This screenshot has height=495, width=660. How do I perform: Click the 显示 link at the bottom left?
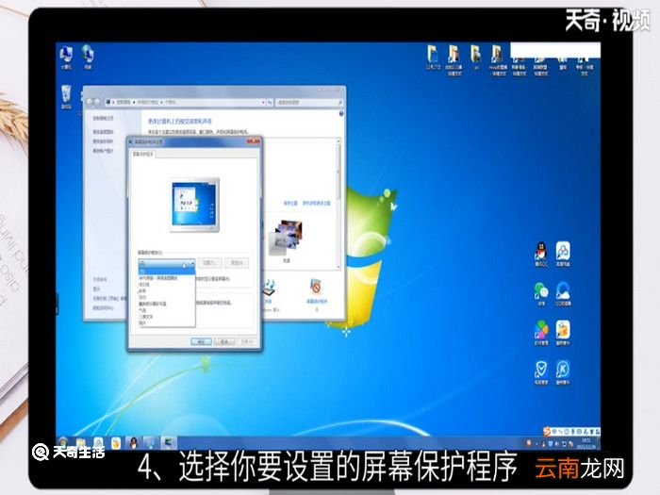click(96, 289)
